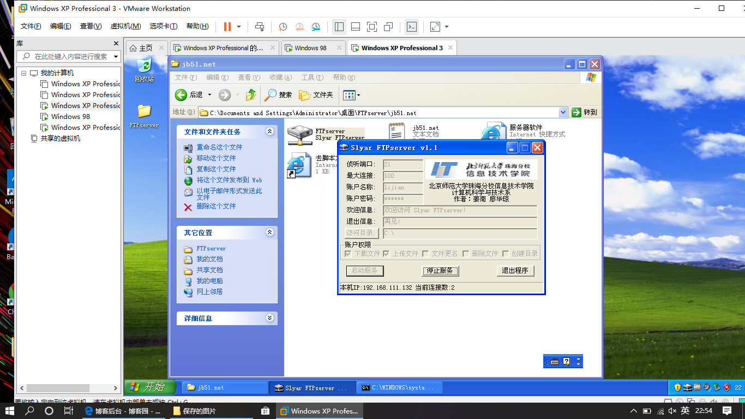Image resolution: width=745 pixels, height=419 pixels.
Task: Click the send Ctrl+Alt+Del toolbar icon
Action: click(x=260, y=27)
